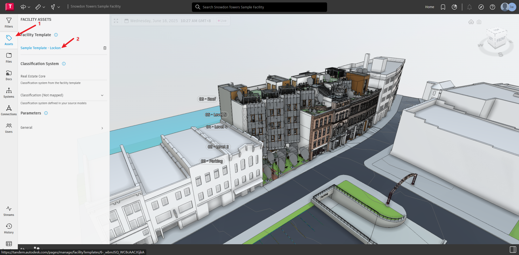Click the Tandem logo
The width and height of the screenshot is (519, 255).
(10, 6)
